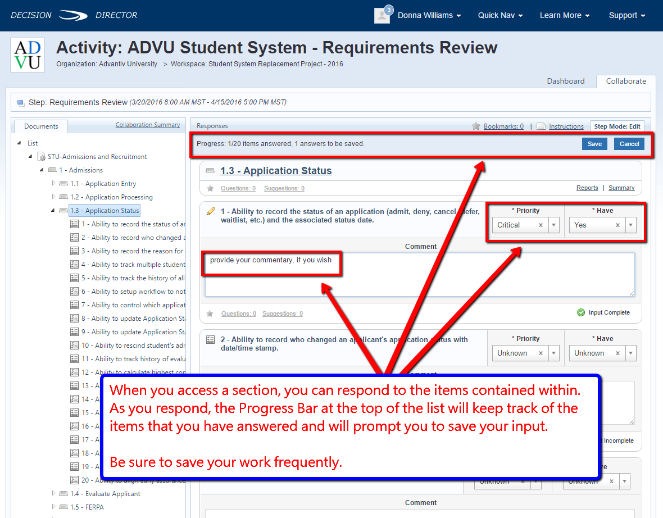Click folder icon beside 1 - Admissions
Screen dimensions: 663x518
(52, 170)
